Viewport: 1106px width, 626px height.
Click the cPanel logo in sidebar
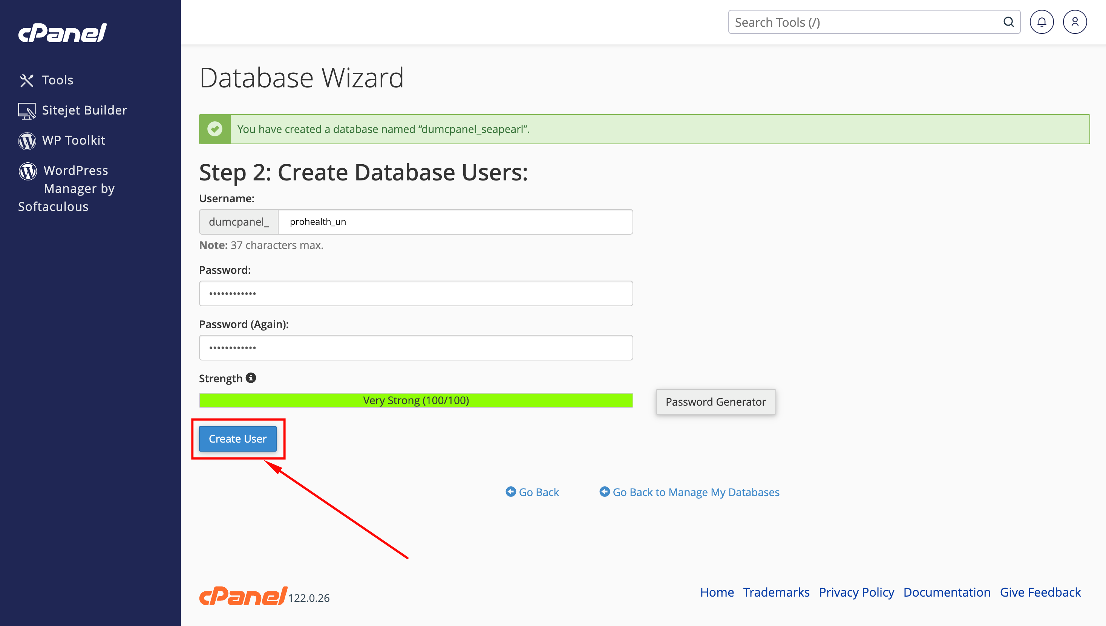[62, 33]
